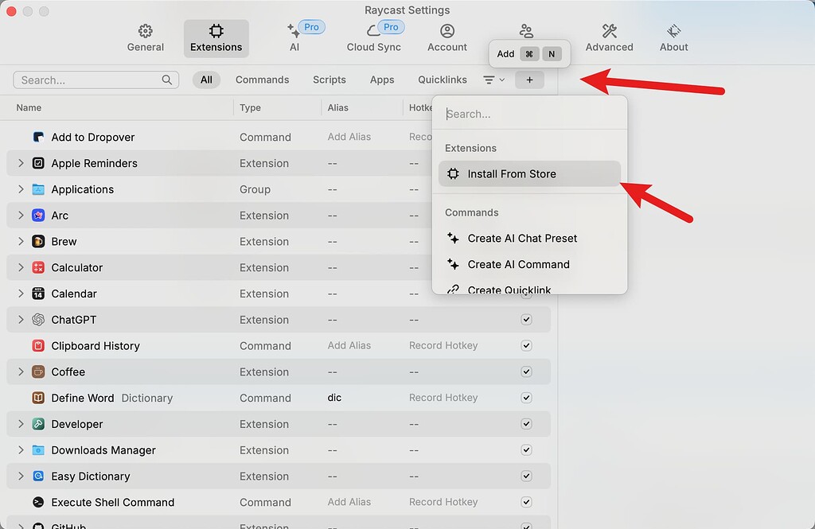The width and height of the screenshot is (815, 529).
Task: Toggle the Downloads Manager checkbox
Action: [x=527, y=450]
